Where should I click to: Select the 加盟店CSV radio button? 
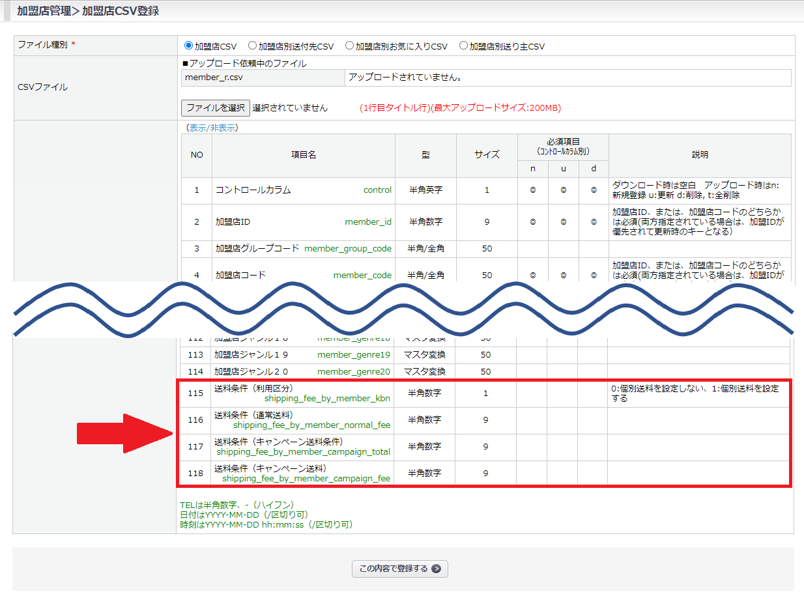[x=189, y=46]
